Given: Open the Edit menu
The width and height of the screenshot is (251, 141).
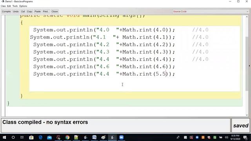Looking at the screenshot, I should click(9, 6).
